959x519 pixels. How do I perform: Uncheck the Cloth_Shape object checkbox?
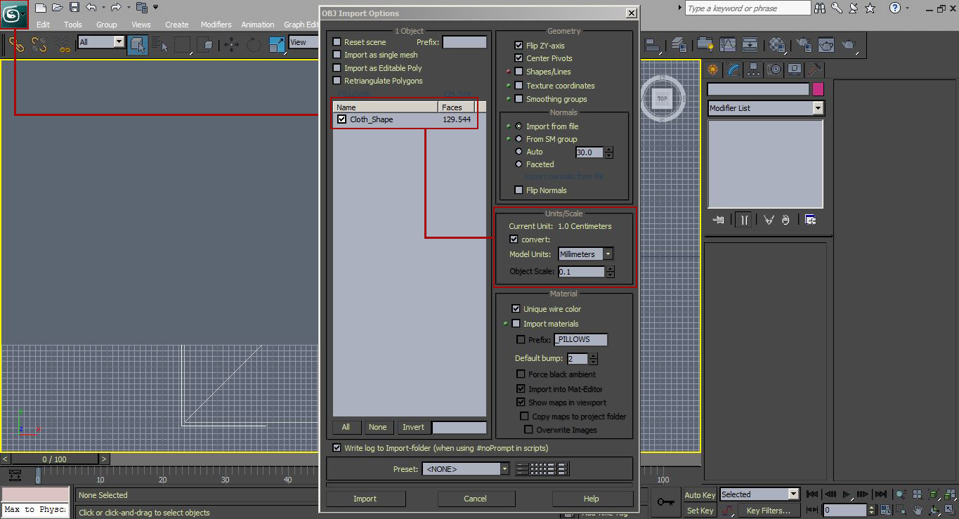coord(342,119)
